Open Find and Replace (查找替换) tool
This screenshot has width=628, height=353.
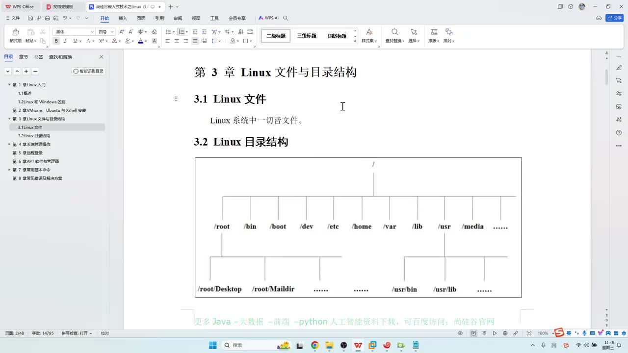(394, 36)
